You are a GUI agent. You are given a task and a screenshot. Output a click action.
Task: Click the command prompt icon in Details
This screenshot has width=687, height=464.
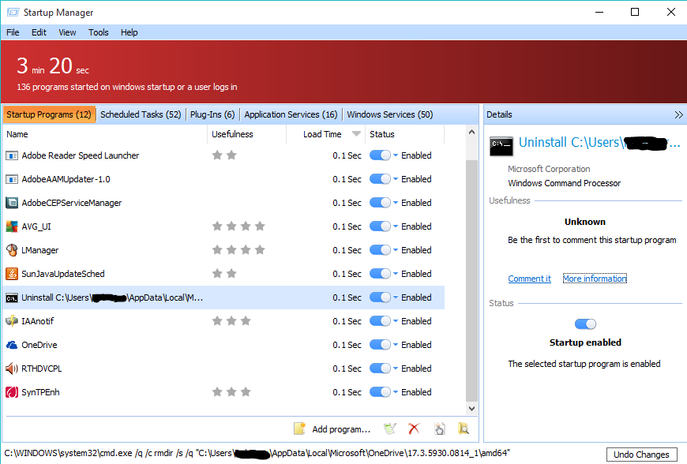[x=501, y=146]
